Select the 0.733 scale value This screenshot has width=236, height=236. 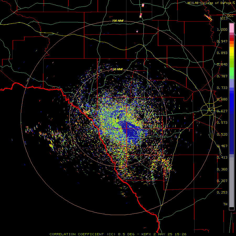point(222,88)
